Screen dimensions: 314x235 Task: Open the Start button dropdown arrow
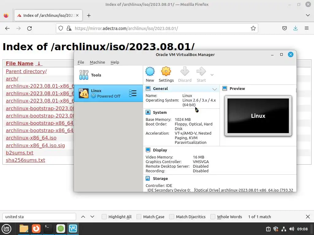212,75
